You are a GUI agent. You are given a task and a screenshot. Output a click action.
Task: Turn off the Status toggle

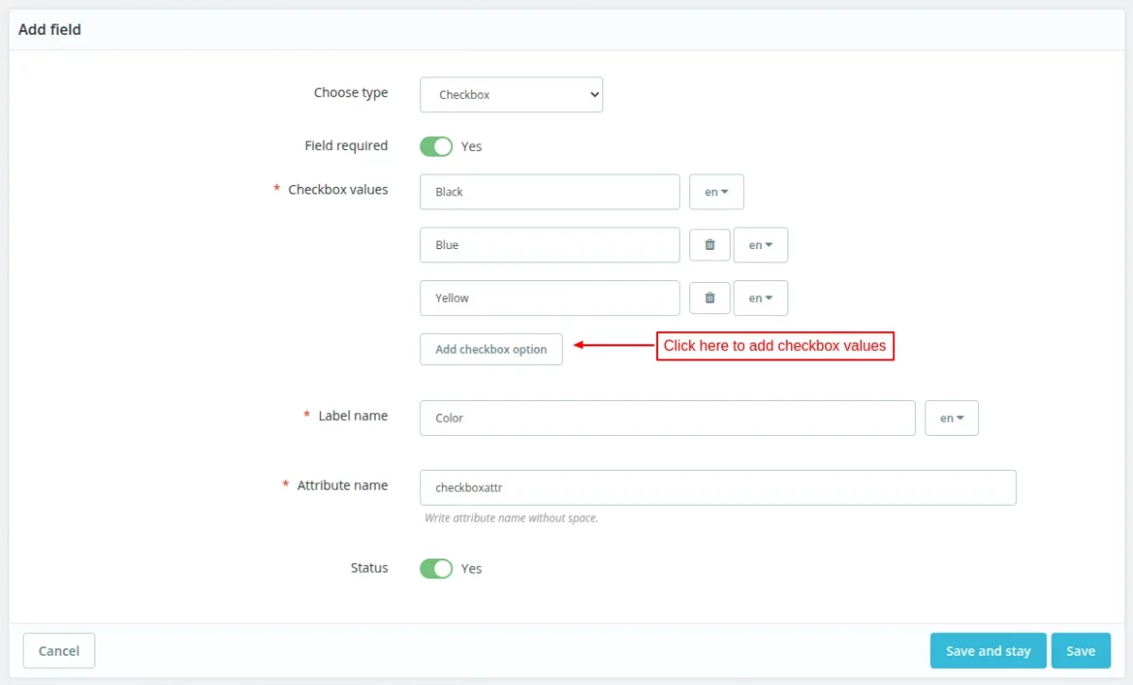point(435,568)
